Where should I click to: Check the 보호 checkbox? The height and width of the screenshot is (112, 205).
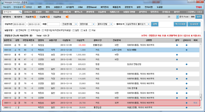click(x=82, y=30)
